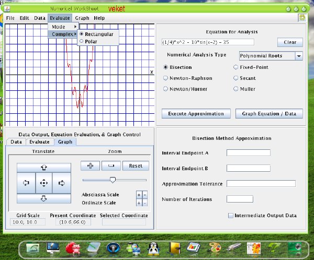Open the Data menu
314x260 pixels.
click(x=40, y=18)
